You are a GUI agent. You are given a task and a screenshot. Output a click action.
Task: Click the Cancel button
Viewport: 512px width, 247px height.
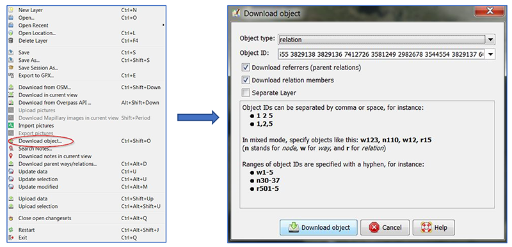[x=385, y=227]
